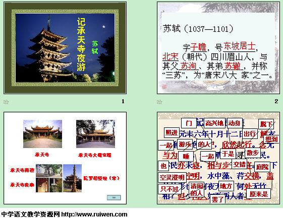Screen dimensions: 283x218
Task: Select slide 3 thumbnail with temple photos
Action: tap(65, 158)
